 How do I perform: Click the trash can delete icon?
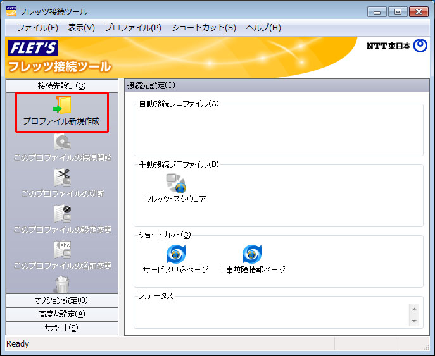(x=62, y=285)
